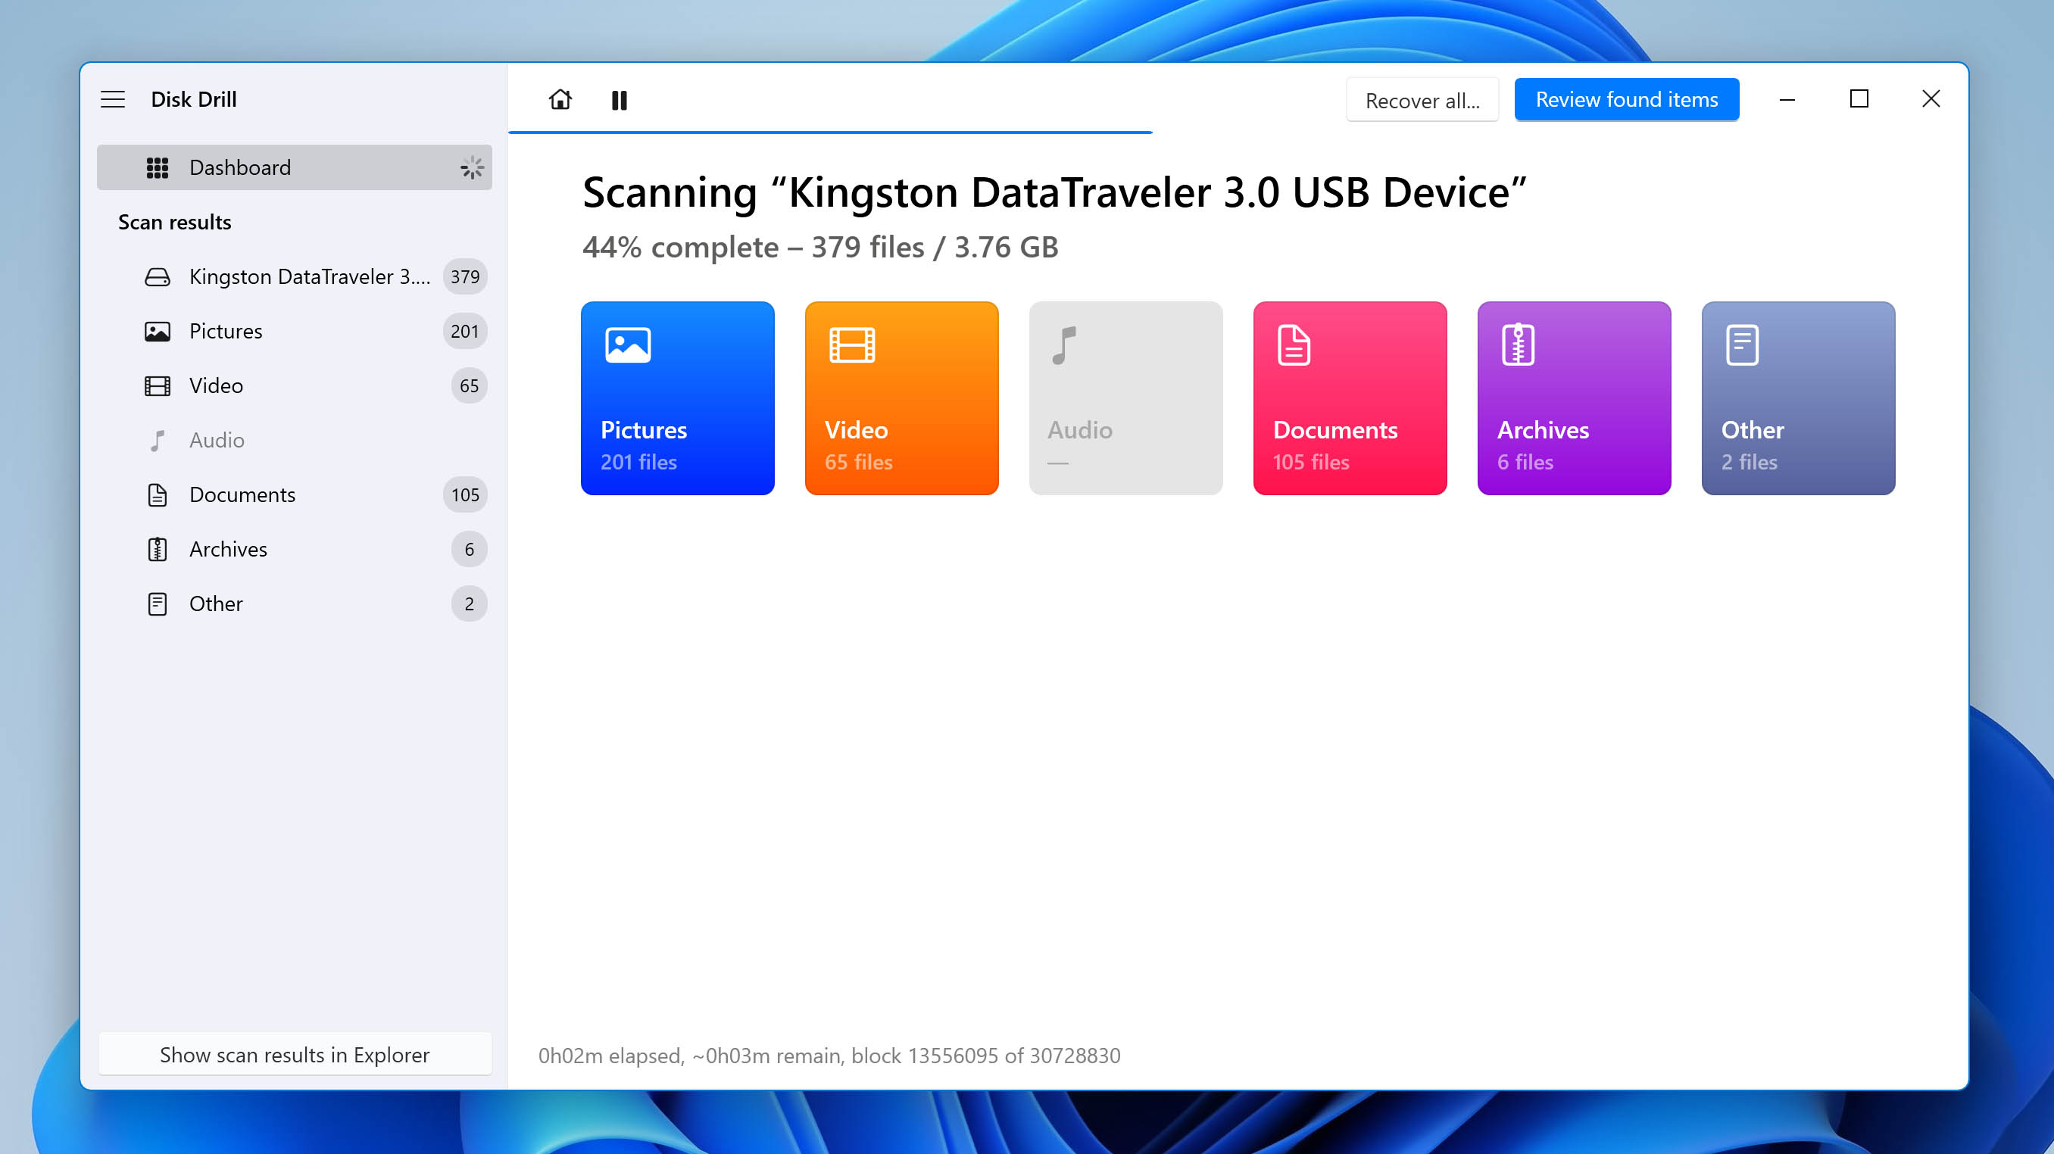Viewport: 2054px width, 1154px height.
Task: Click the 6 Archives count badge
Action: click(469, 549)
